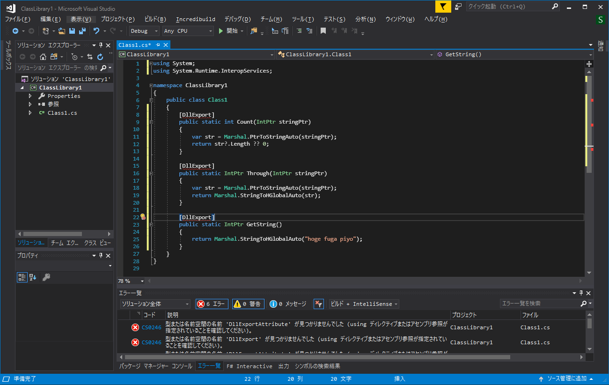609x385 pixels.
Task: Undo the last edit
Action: point(96,31)
